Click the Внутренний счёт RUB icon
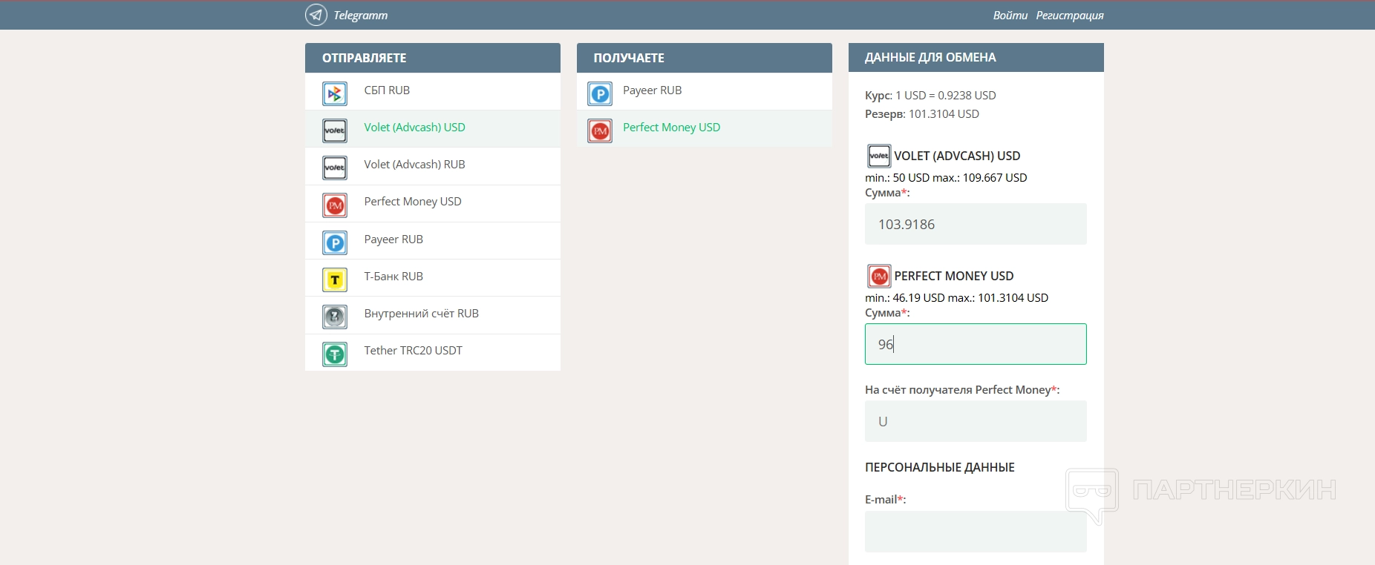The image size is (1375, 565). tap(335, 317)
